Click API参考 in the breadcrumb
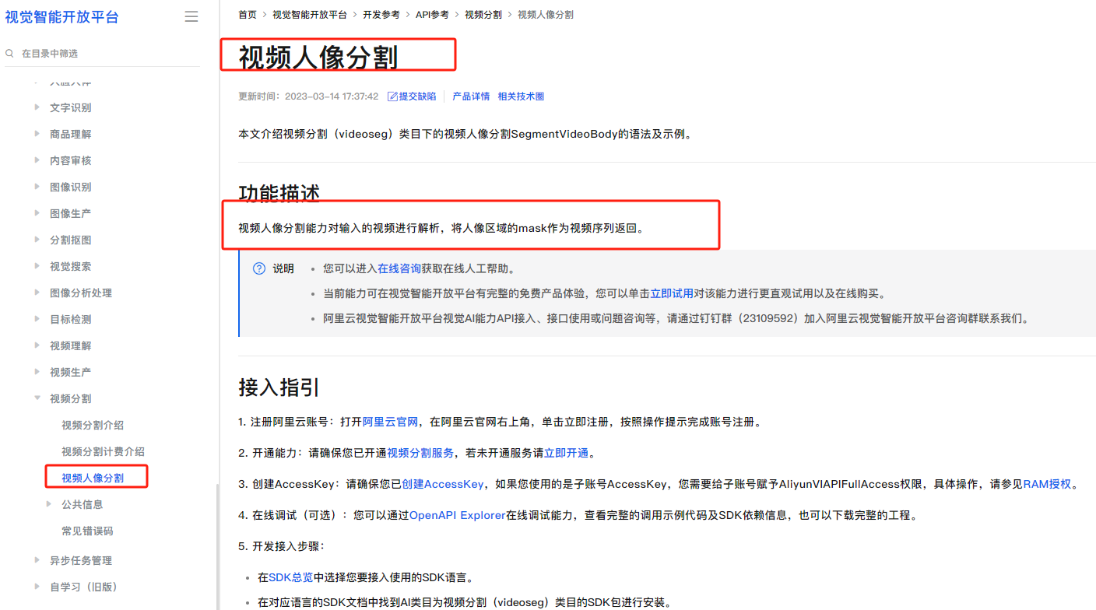The width and height of the screenshot is (1096, 610). [432, 15]
